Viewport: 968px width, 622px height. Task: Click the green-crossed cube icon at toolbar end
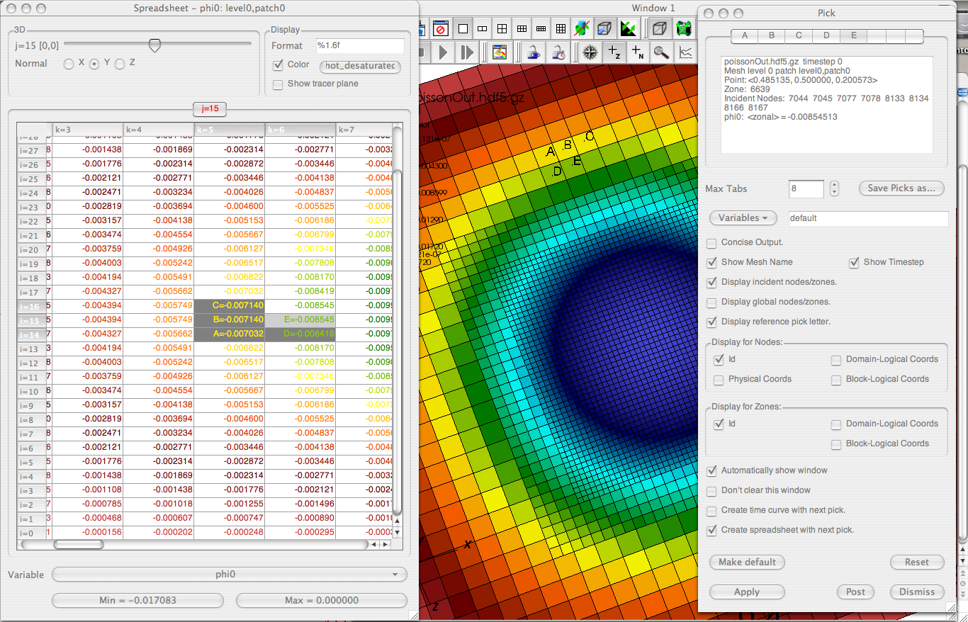click(682, 29)
